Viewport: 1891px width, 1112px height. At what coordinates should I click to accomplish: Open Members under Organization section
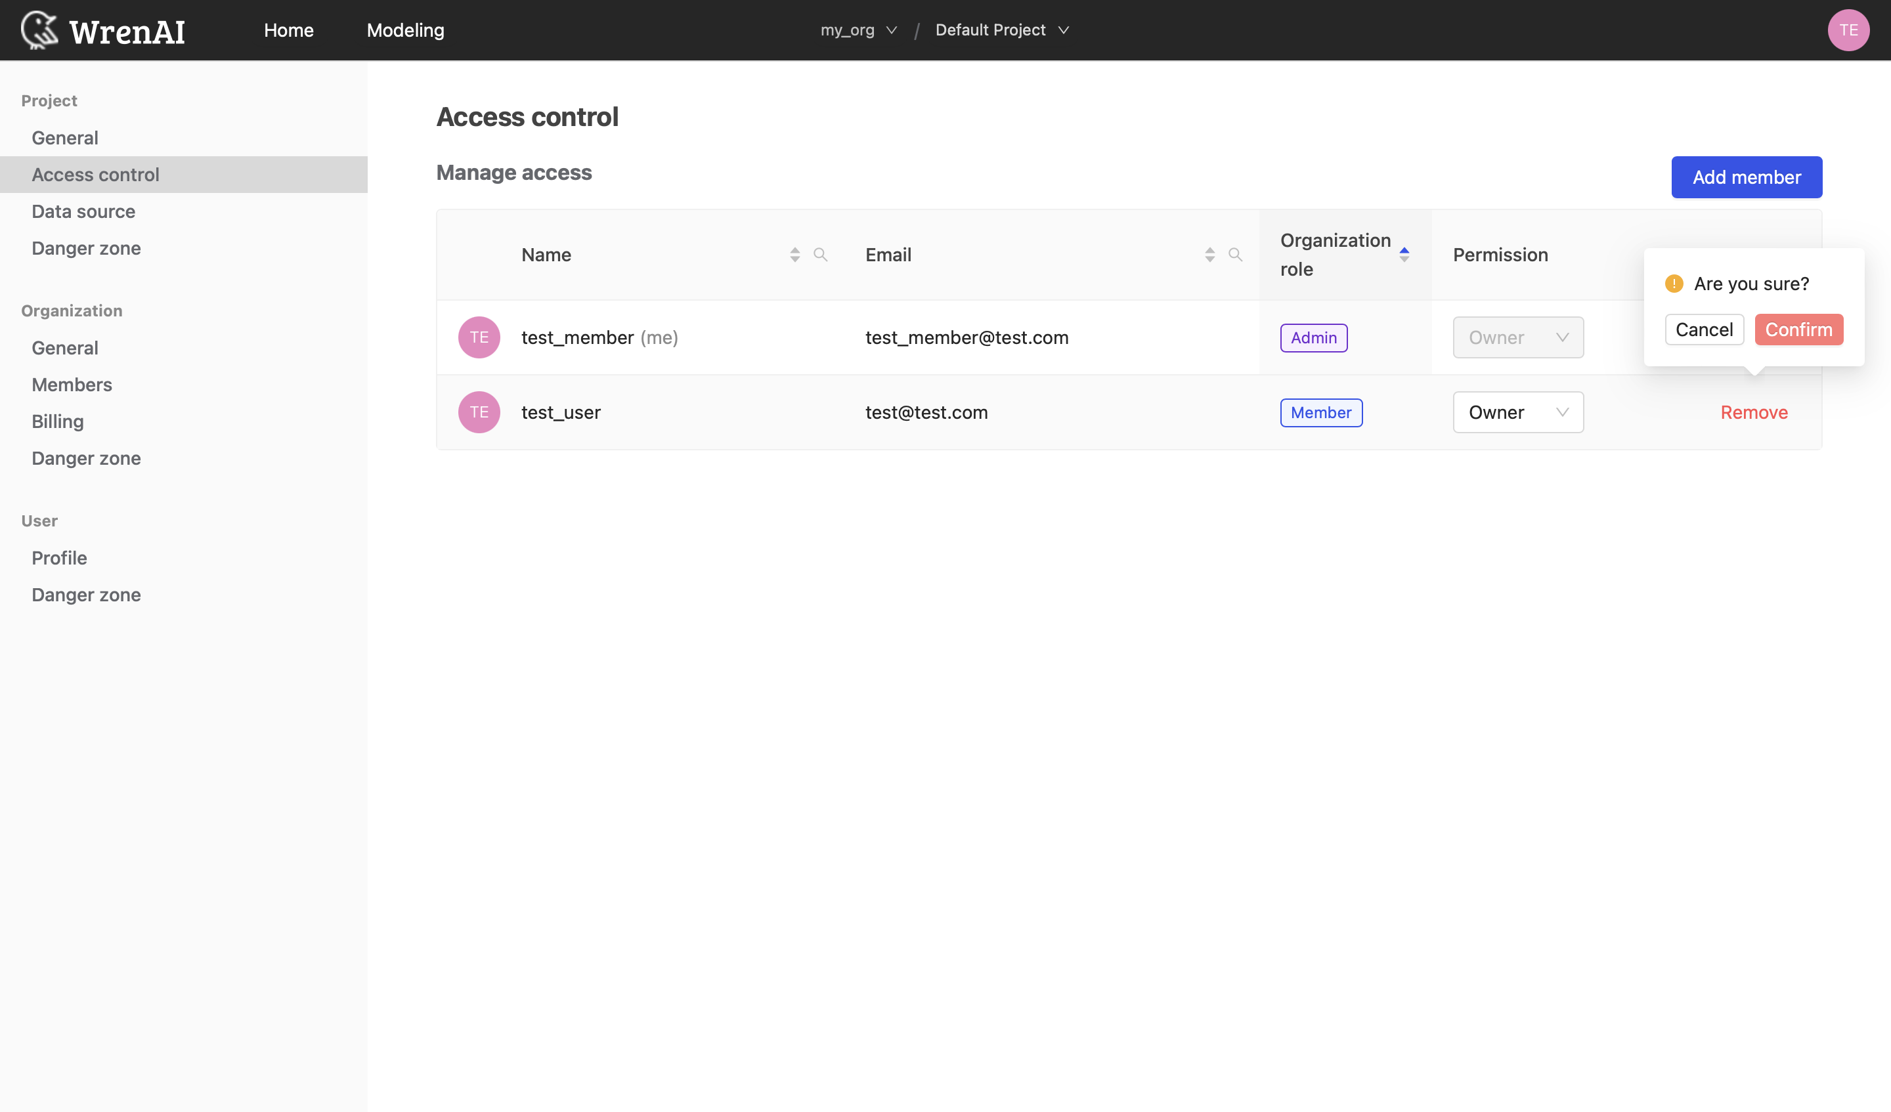72,384
